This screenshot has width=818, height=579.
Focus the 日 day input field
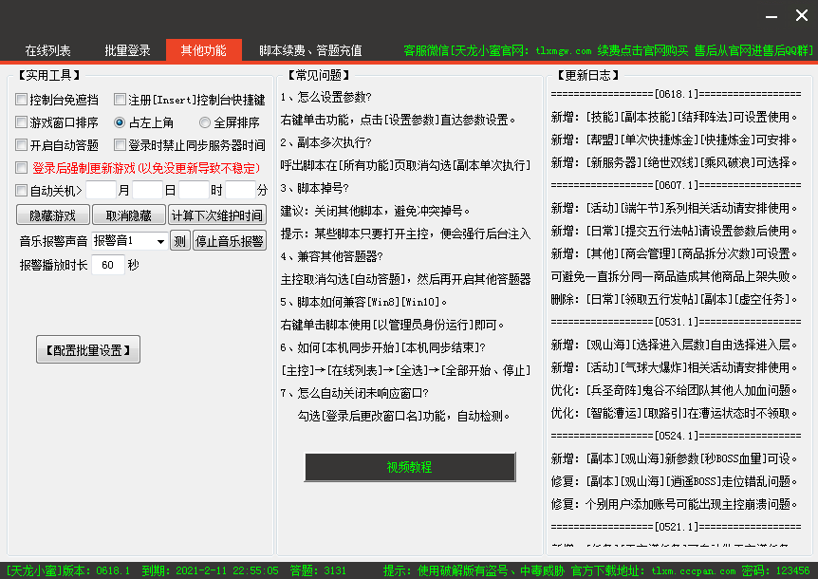[x=148, y=190]
